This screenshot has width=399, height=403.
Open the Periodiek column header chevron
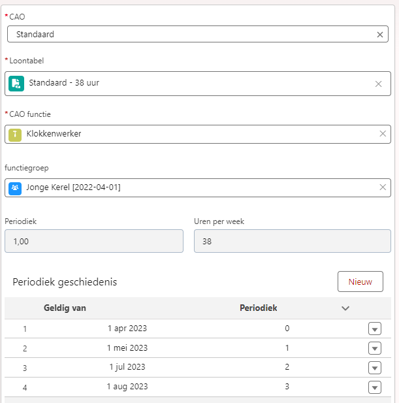(345, 308)
